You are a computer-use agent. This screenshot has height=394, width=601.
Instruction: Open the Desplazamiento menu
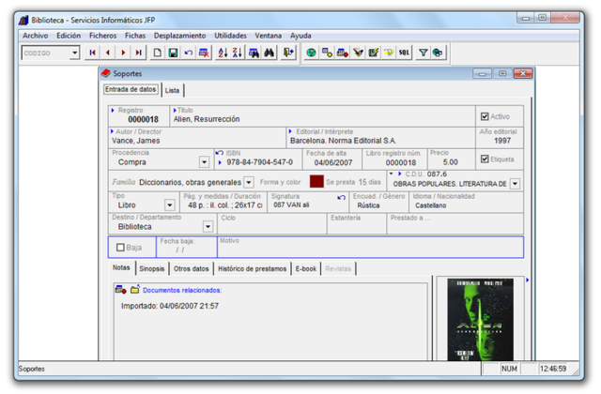pyautogui.click(x=179, y=36)
